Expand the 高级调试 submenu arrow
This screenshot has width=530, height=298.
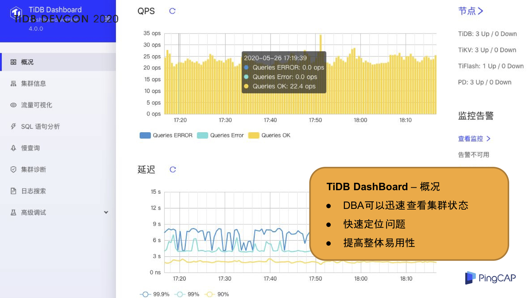pos(106,212)
